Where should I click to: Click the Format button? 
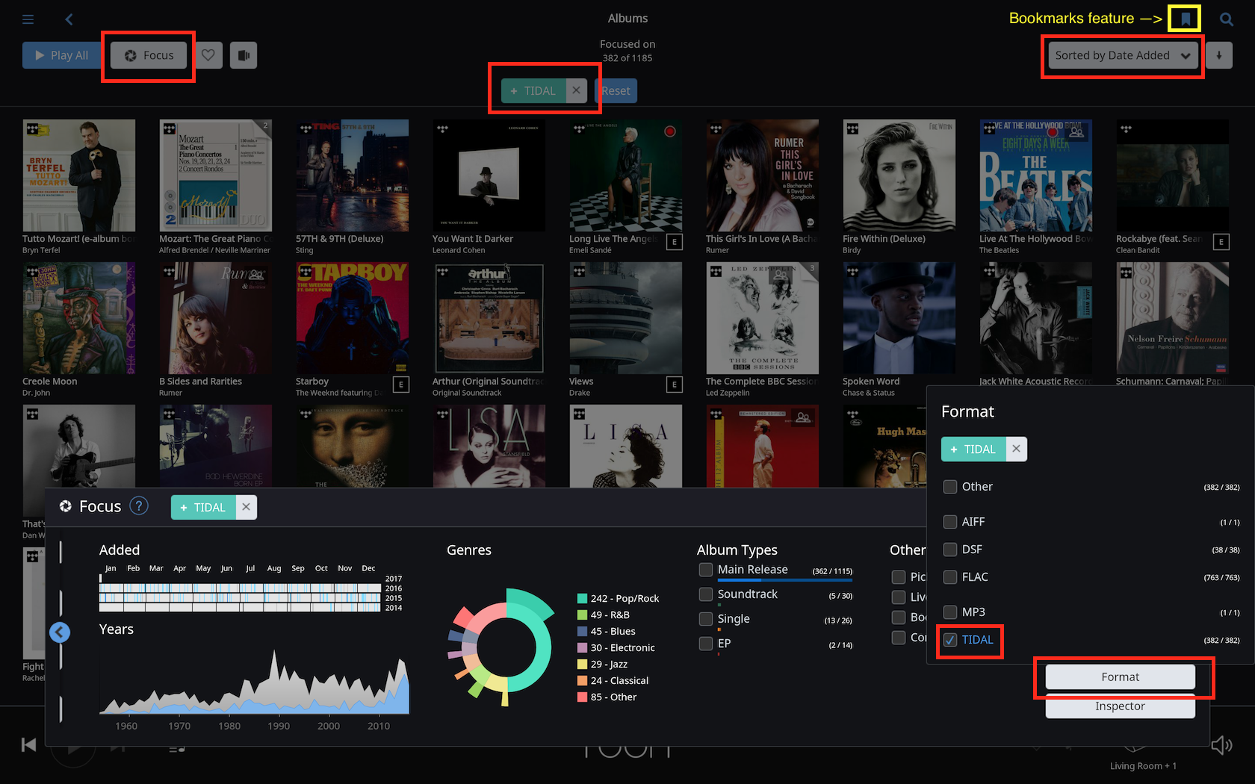click(1121, 676)
